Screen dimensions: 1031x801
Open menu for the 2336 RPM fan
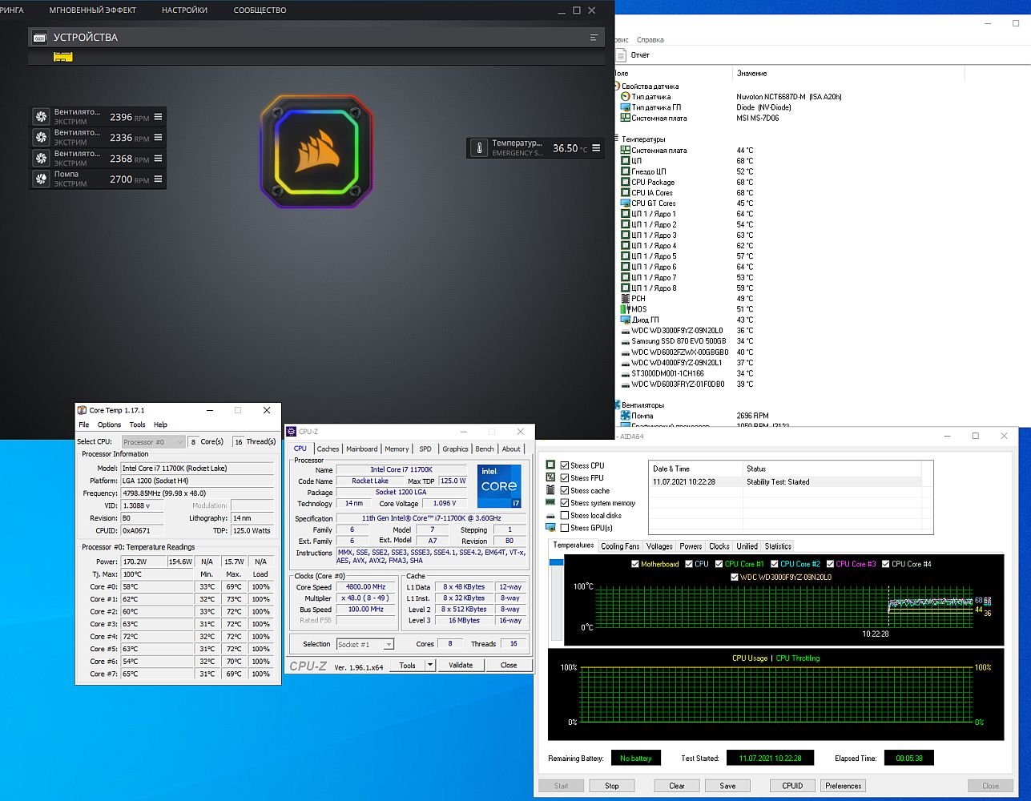(158, 138)
